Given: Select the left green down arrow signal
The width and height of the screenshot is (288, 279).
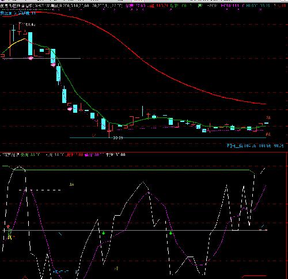Looking at the screenshot, I should click(104, 233).
